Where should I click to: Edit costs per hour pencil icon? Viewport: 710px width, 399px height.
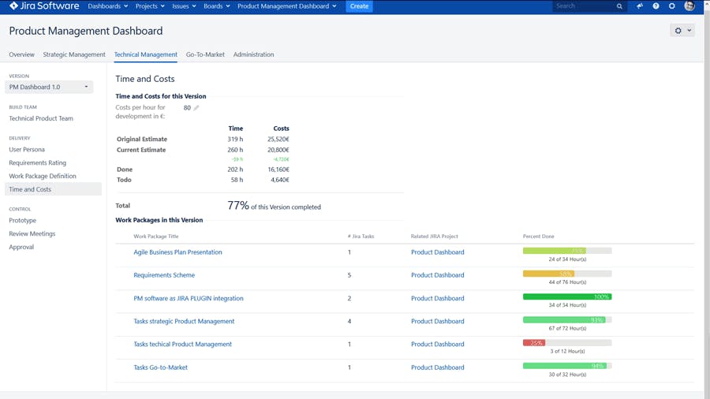(196, 108)
